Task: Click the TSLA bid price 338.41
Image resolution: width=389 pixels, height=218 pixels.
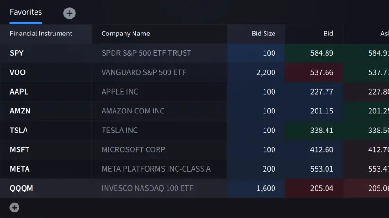Action: [x=322, y=130]
